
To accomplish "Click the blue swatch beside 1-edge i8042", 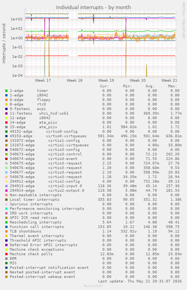I will 6,95.
